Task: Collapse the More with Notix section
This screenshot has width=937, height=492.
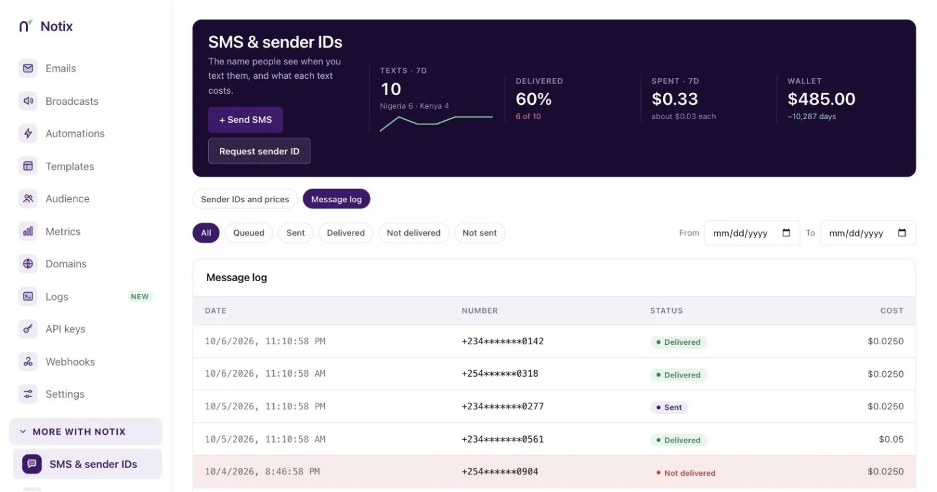Action: pos(85,431)
